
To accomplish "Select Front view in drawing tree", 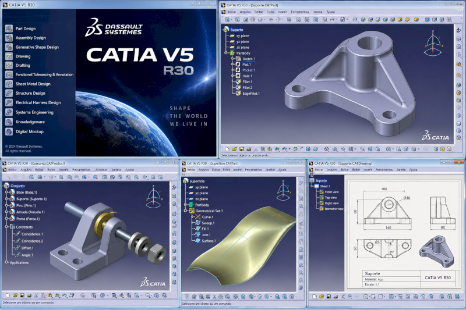I will 331,192.
